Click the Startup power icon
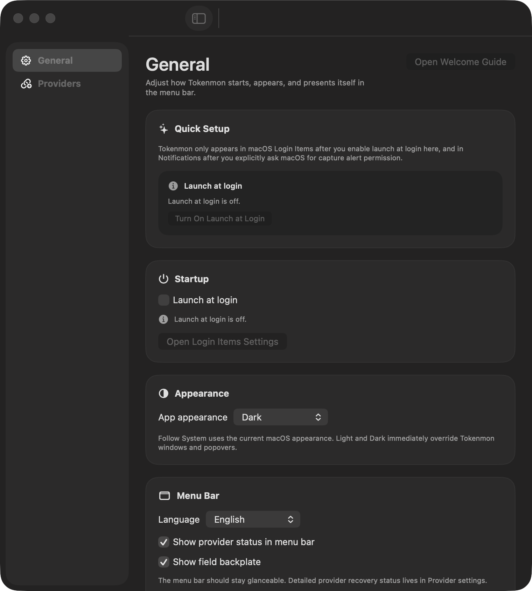The height and width of the screenshot is (591, 532). coord(163,279)
